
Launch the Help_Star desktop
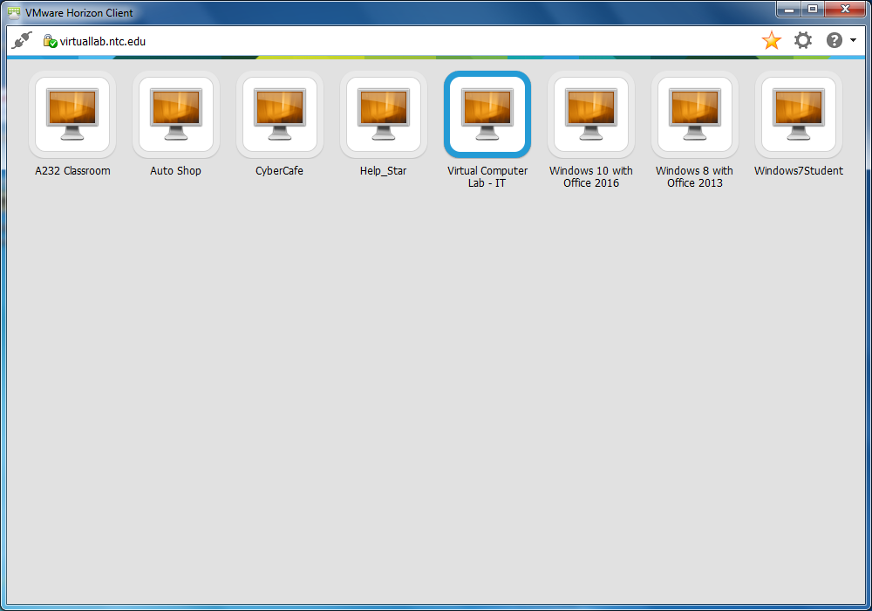(x=384, y=114)
